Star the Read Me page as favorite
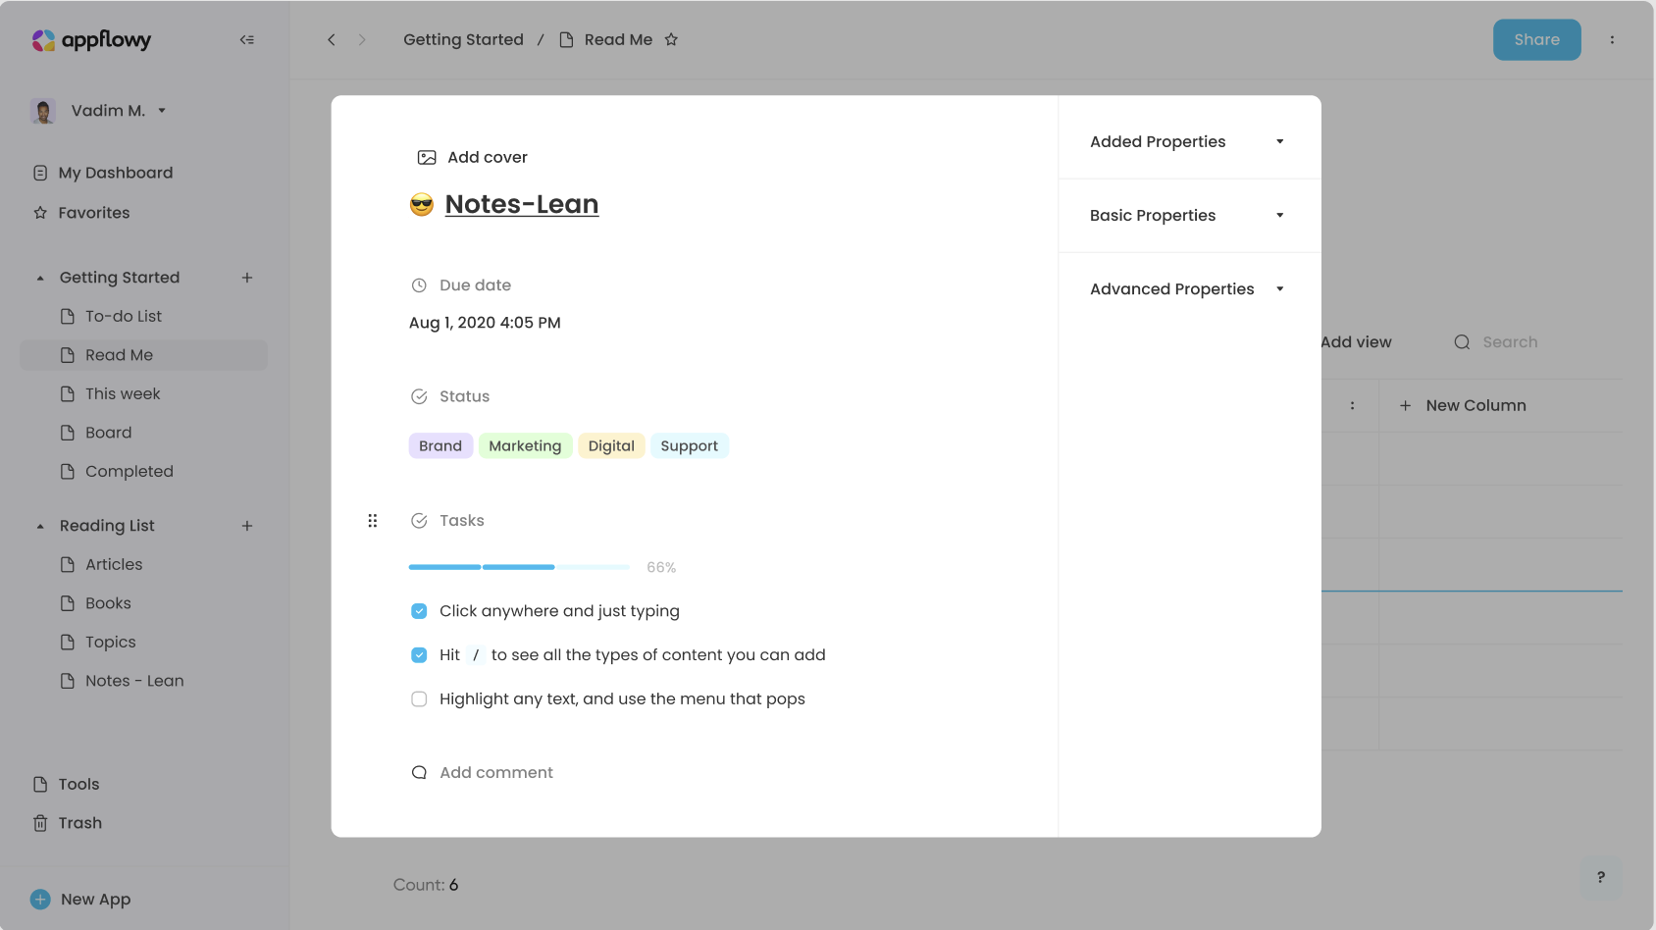This screenshot has height=930, width=1656. [672, 39]
